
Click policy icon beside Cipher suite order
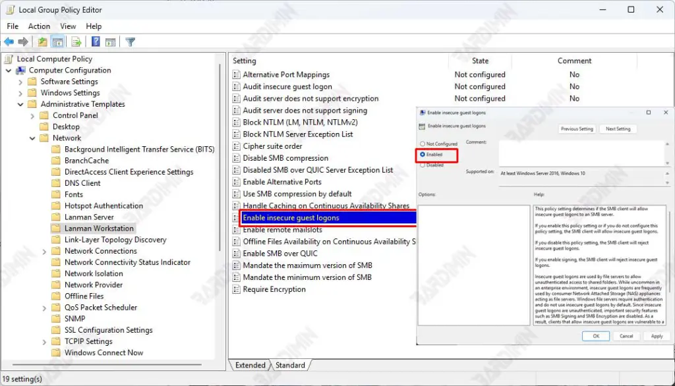click(x=236, y=146)
